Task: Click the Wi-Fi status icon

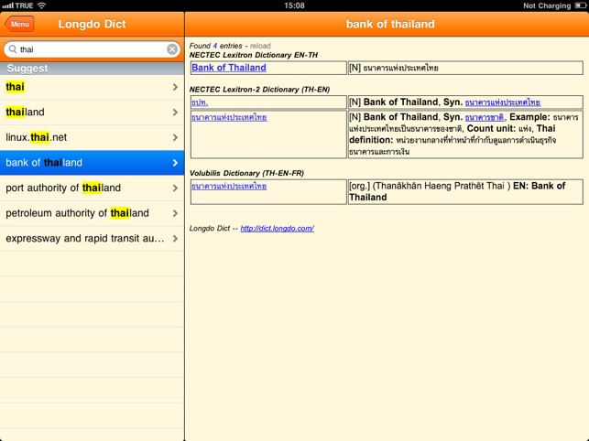Action: pos(42,5)
